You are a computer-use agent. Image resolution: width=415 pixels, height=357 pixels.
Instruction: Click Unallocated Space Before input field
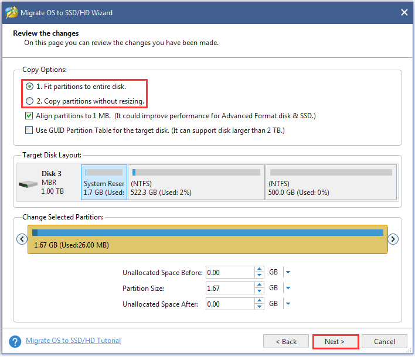[230, 272]
